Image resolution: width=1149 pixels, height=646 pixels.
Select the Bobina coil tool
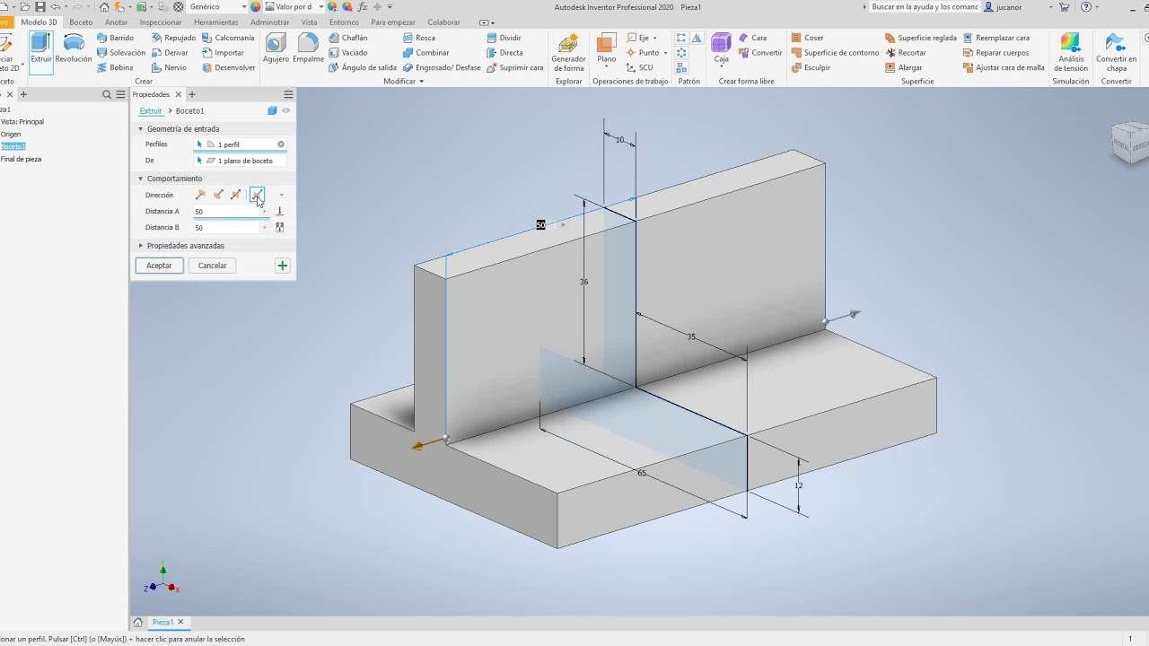click(x=115, y=67)
